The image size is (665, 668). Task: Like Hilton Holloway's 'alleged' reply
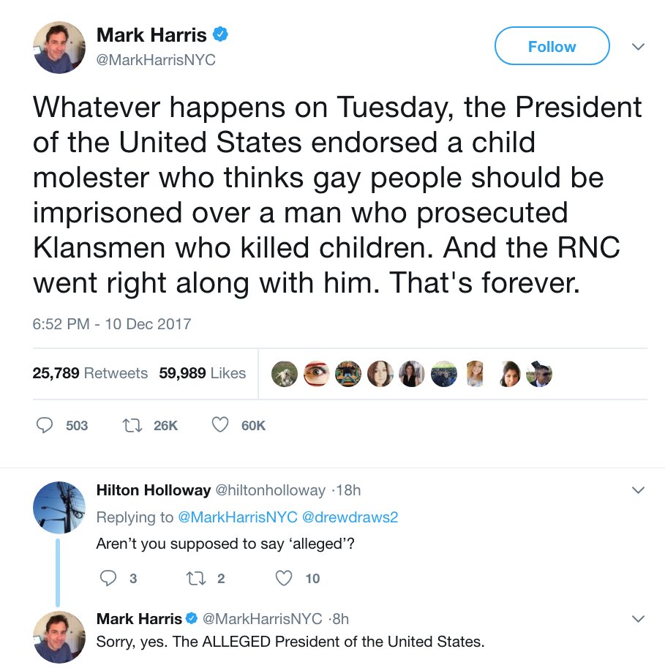284,578
